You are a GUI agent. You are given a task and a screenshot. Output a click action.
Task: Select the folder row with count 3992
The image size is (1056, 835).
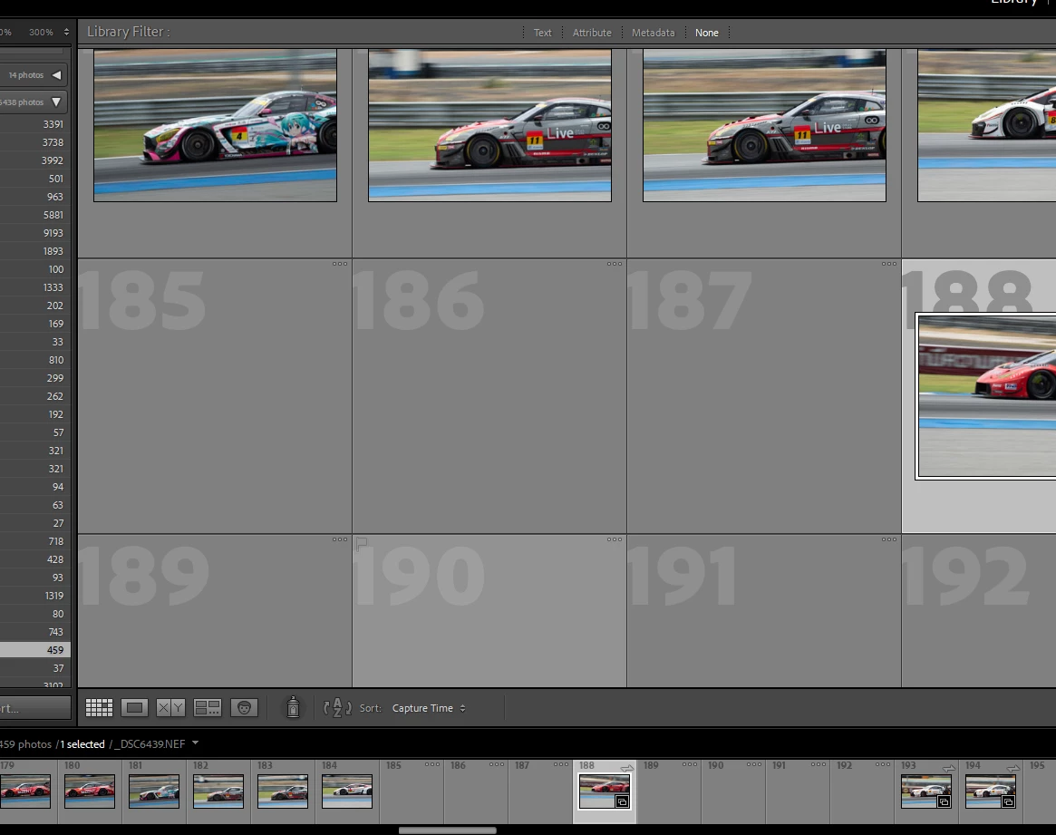pyautogui.click(x=35, y=160)
